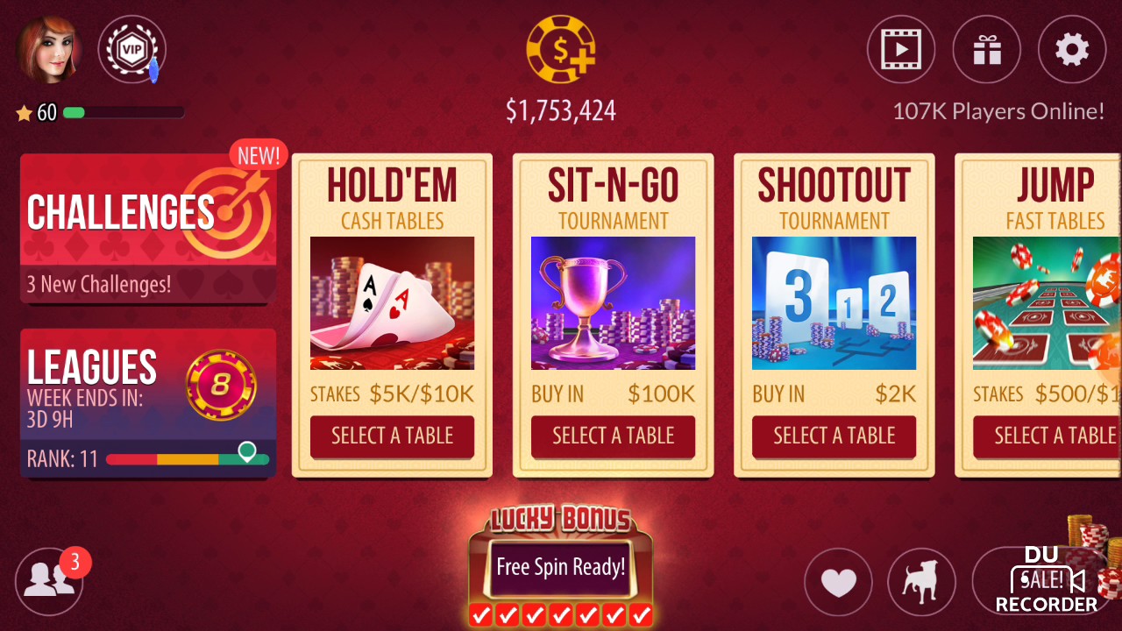Tap the Free Spin Ready banner
The height and width of the screenshot is (631, 1122).
pyautogui.click(x=561, y=566)
